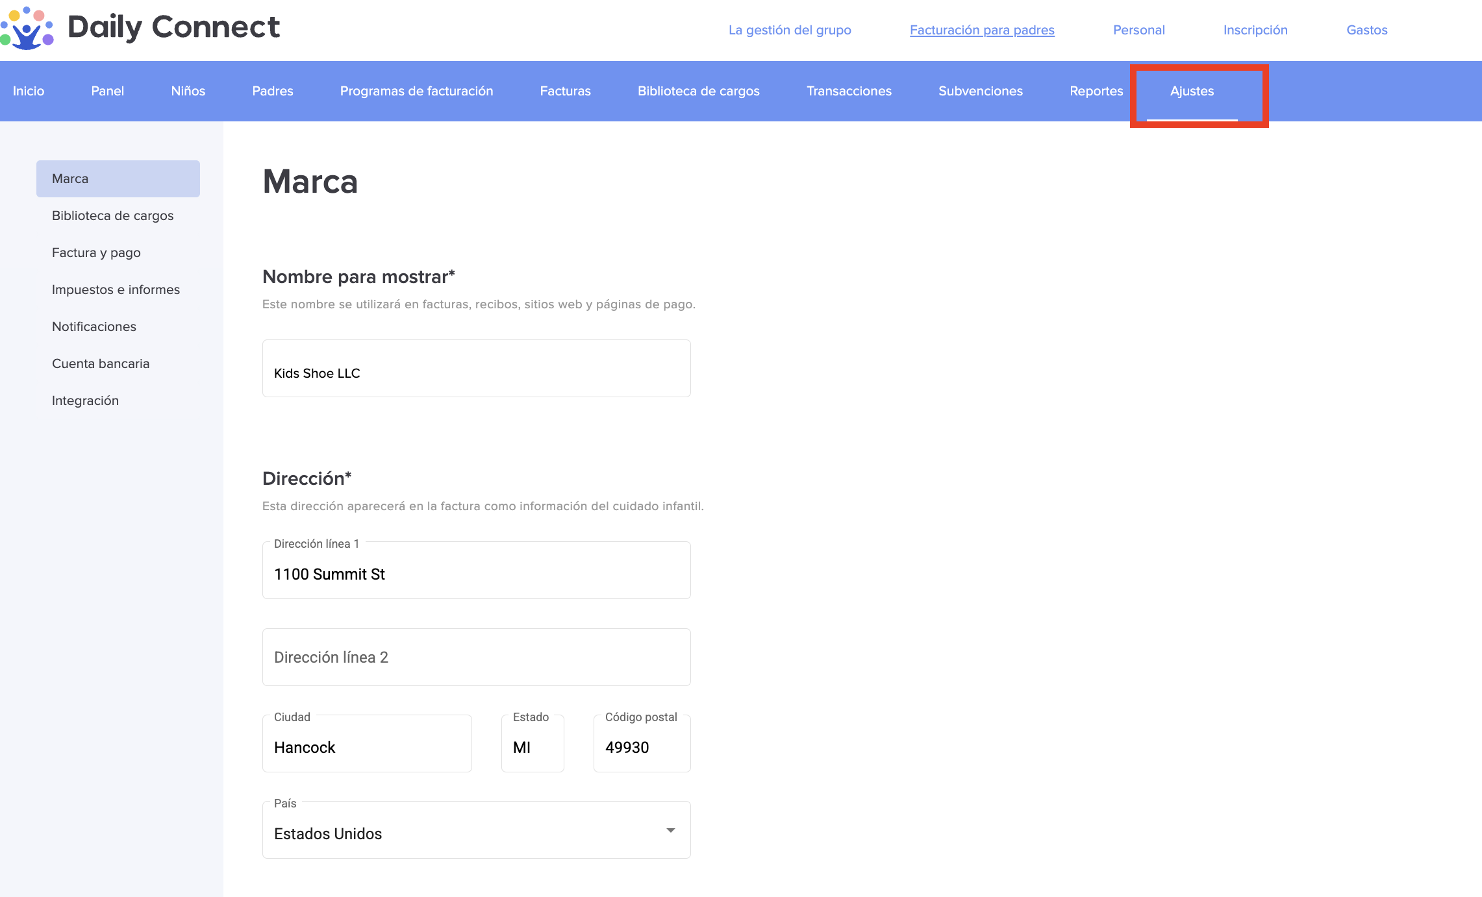This screenshot has height=897, width=1482.
Task: Click the Facturación para padres link
Action: point(981,30)
